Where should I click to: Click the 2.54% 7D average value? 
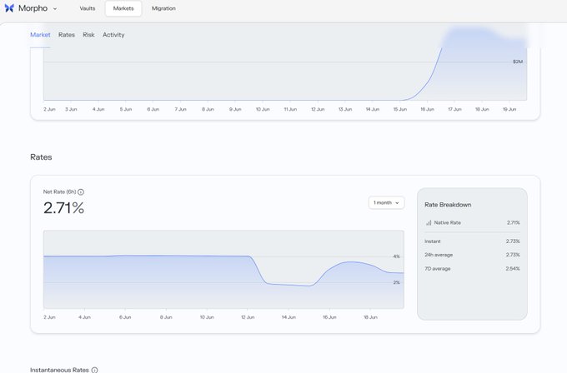click(513, 269)
